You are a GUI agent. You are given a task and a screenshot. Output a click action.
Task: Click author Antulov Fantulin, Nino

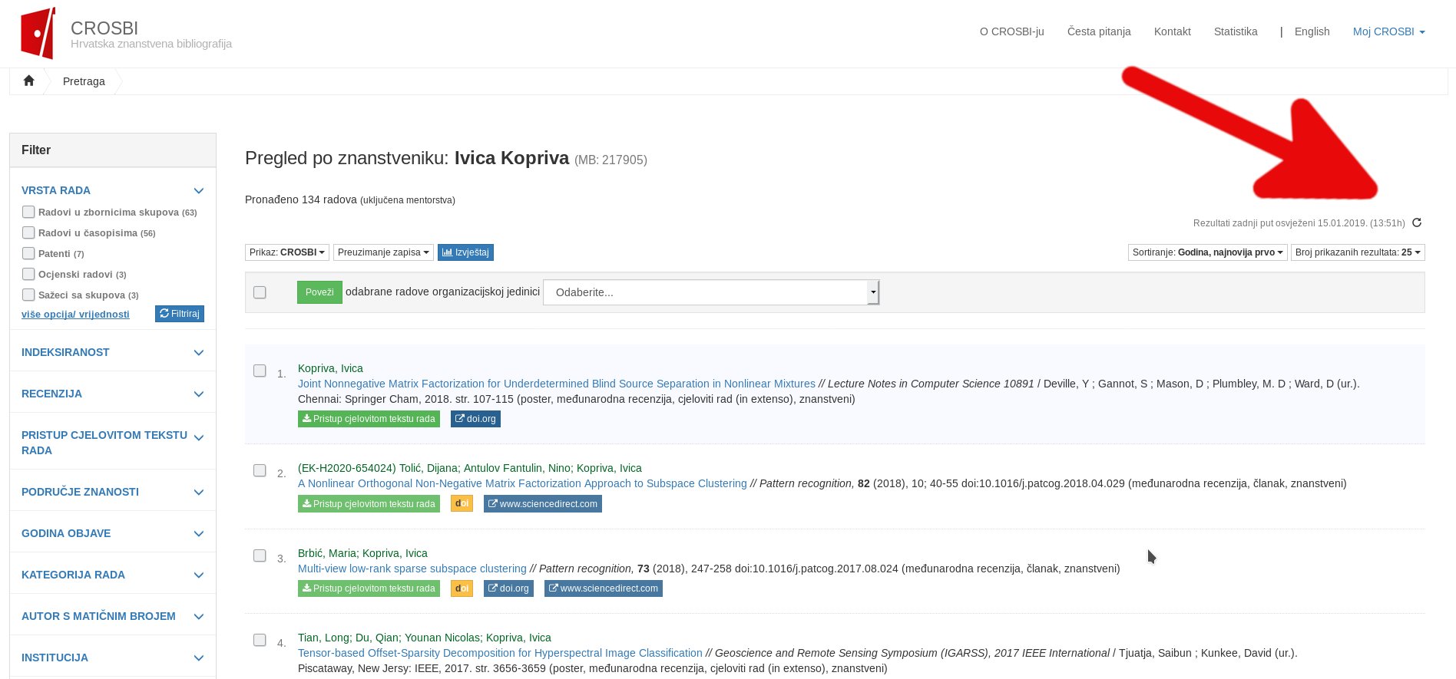(x=517, y=468)
